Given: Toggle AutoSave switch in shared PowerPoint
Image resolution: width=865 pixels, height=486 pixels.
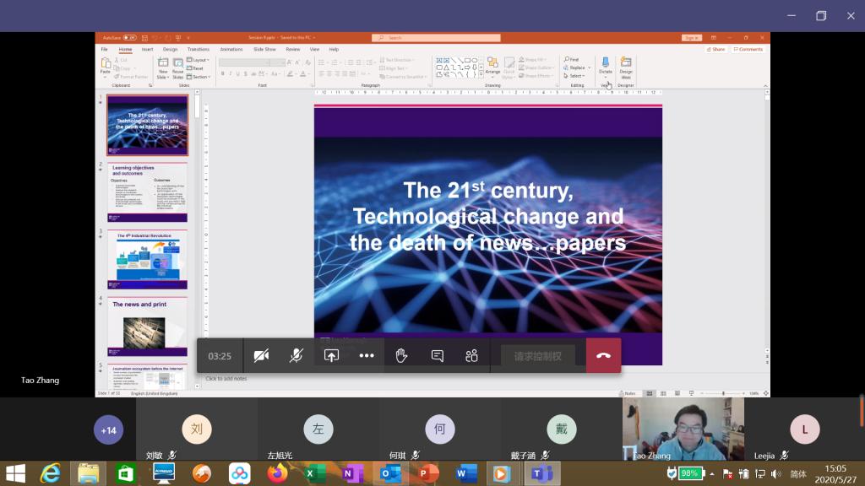Looking at the screenshot, I should coord(129,38).
